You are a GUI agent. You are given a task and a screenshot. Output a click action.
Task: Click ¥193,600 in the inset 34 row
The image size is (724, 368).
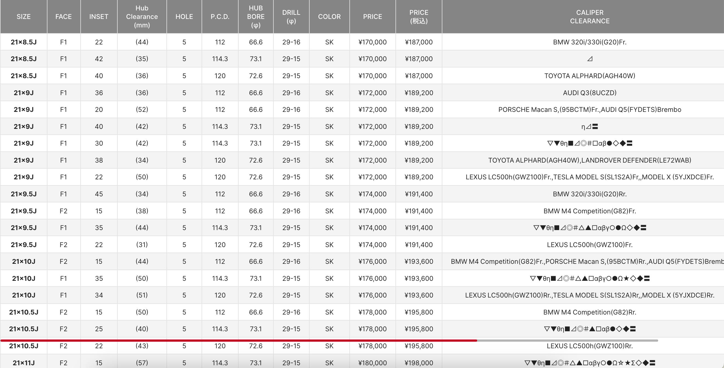419,295
